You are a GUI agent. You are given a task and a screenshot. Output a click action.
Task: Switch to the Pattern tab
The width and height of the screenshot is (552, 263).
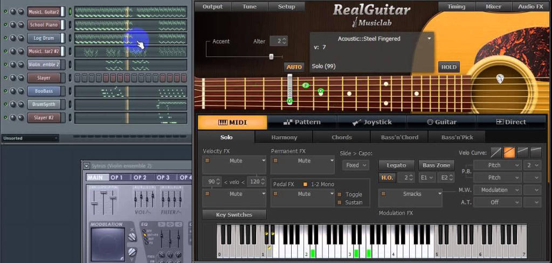pos(302,122)
